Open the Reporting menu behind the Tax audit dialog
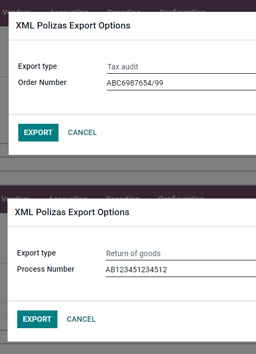Viewport: 256px width, 354px height. pos(124,10)
